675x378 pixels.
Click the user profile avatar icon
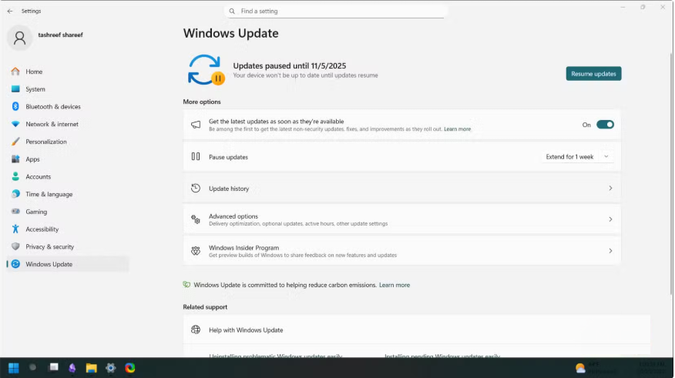(19, 38)
